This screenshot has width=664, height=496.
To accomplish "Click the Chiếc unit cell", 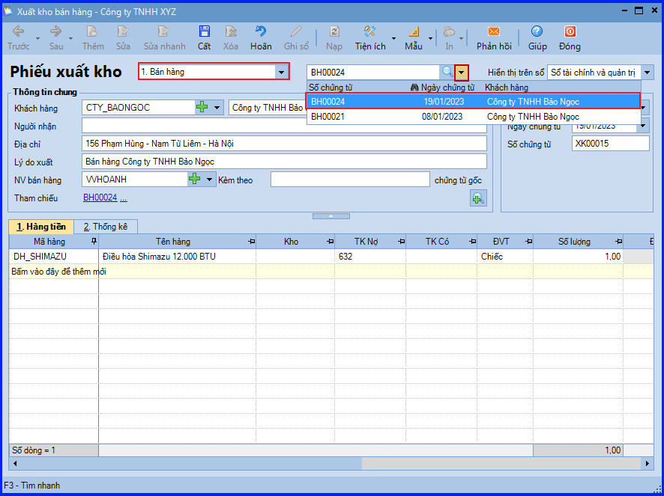I will tap(505, 257).
